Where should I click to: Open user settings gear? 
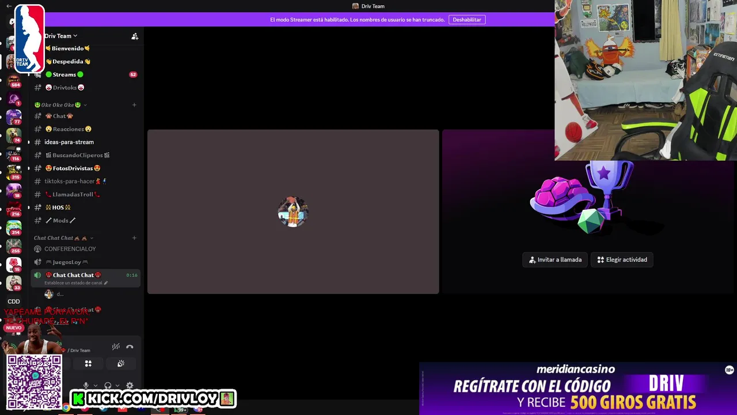[x=130, y=386]
